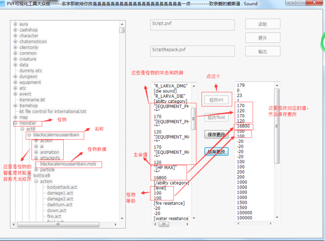Select dummy.etc in the tree
Image resolution: width=325 pixels, height=241 pixels.
coord(31,71)
